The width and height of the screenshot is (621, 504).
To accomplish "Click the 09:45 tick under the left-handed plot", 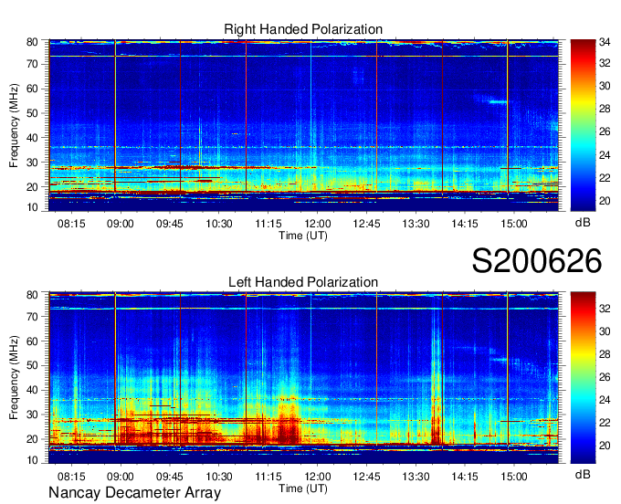I will coord(170,477).
